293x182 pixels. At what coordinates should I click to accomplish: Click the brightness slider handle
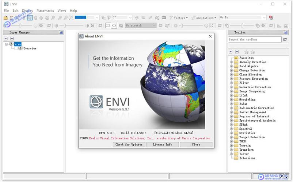[x=20, y=25]
